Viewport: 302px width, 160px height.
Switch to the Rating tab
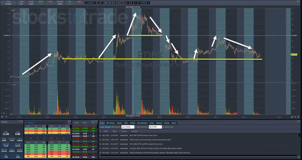pos(167,123)
